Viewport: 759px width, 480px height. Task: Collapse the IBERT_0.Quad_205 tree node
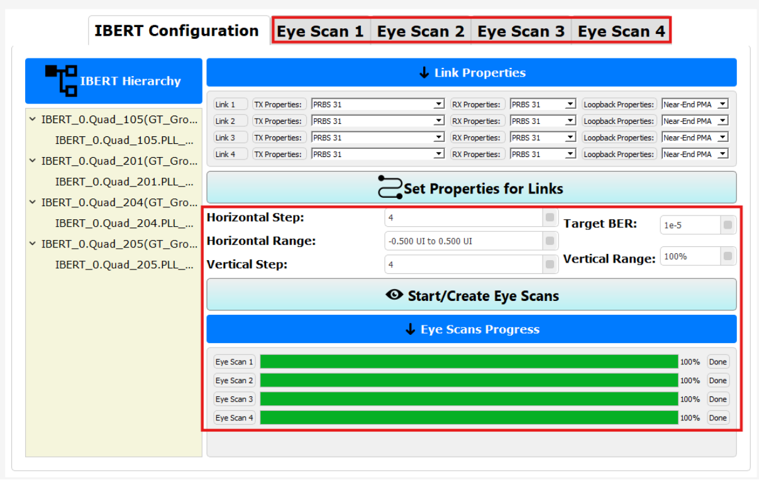pyautogui.click(x=33, y=244)
